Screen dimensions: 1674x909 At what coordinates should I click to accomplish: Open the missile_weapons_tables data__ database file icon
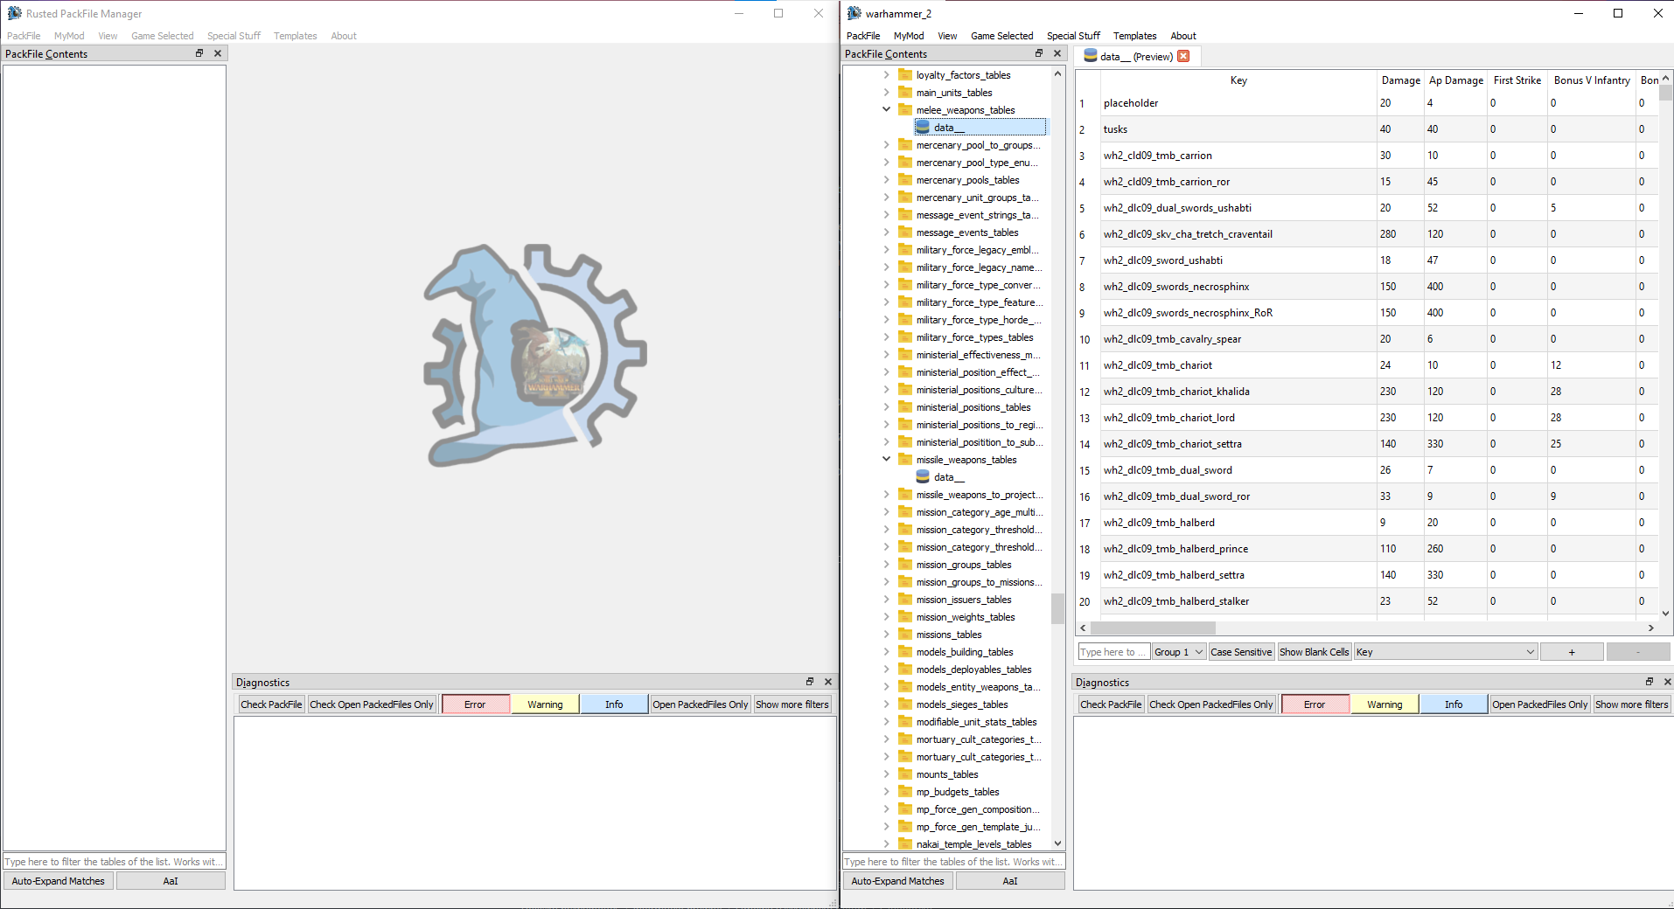coord(923,476)
